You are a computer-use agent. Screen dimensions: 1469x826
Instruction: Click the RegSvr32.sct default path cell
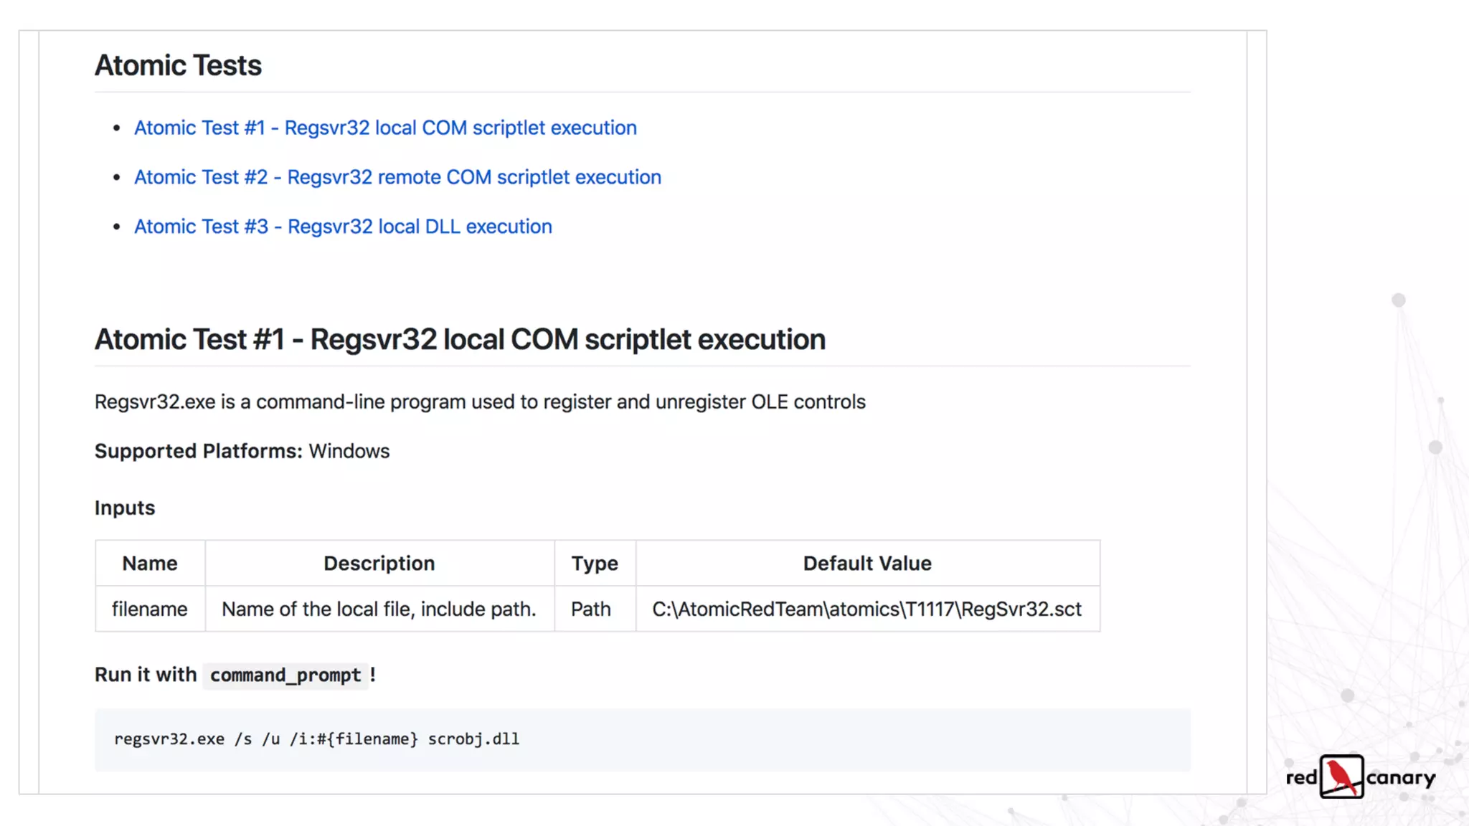[x=866, y=609]
